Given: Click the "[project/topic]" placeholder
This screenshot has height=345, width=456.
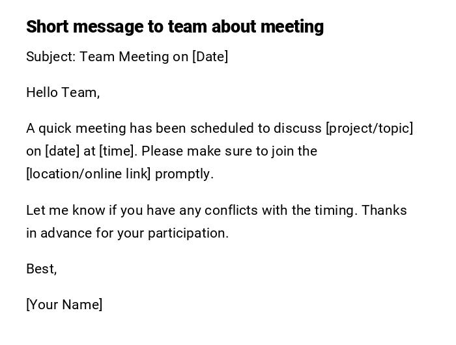Looking at the screenshot, I should pos(369,128).
